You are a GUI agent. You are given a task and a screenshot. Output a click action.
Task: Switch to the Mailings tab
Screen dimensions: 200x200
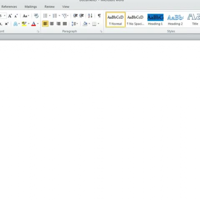[x=31, y=7]
